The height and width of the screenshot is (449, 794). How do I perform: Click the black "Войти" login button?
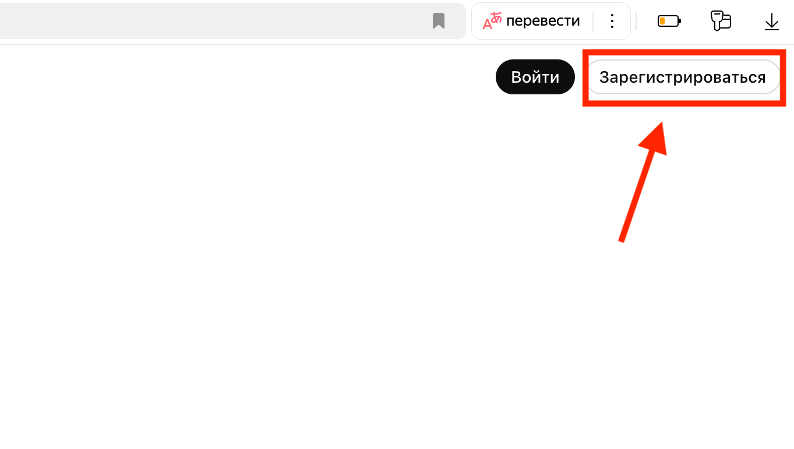[x=535, y=77]
